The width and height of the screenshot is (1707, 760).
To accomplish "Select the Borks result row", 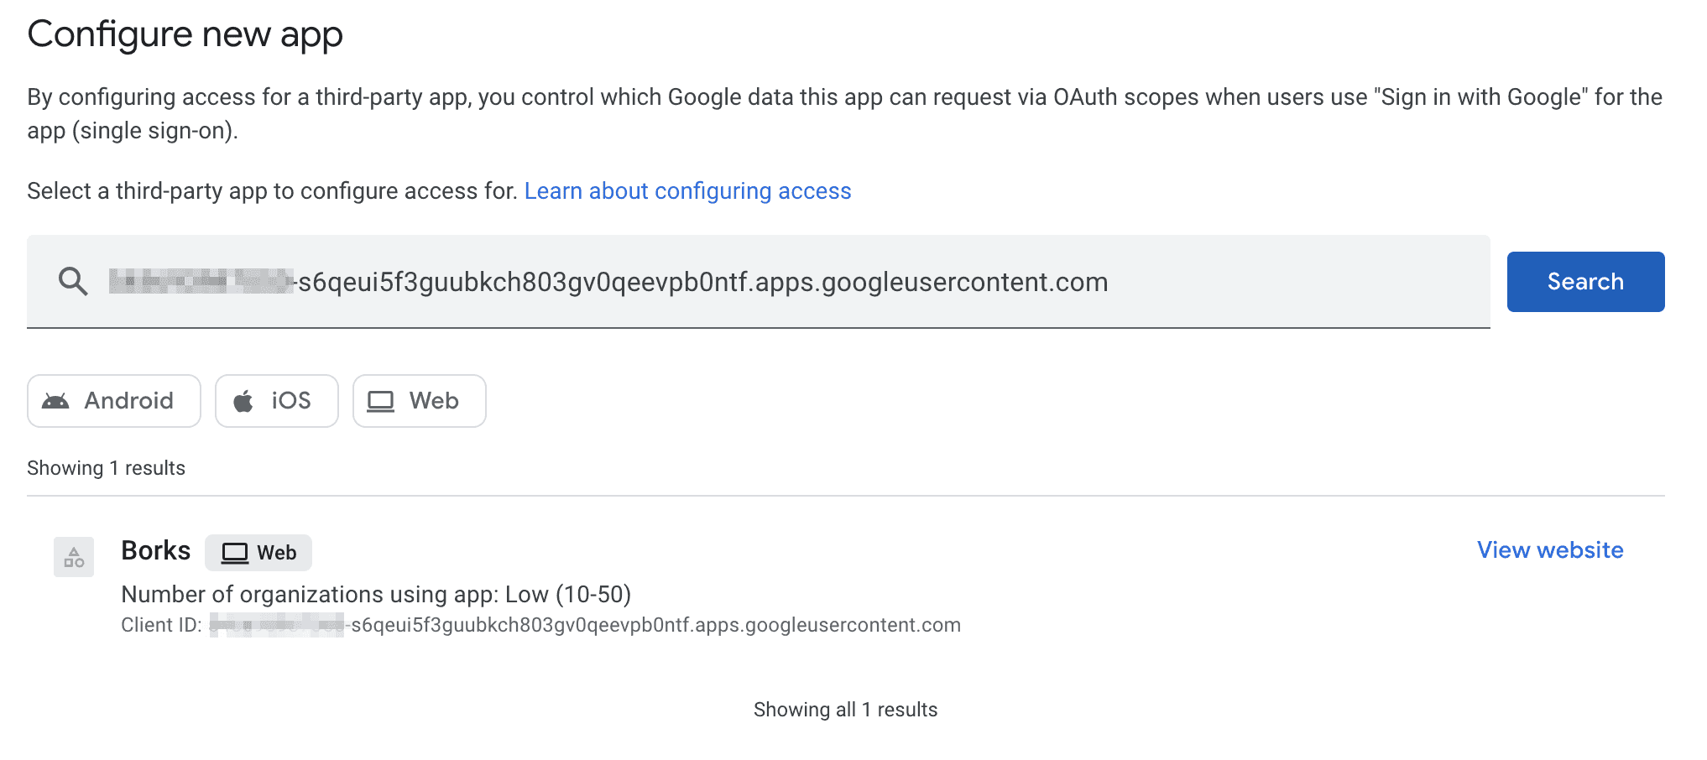I will 587,587.
